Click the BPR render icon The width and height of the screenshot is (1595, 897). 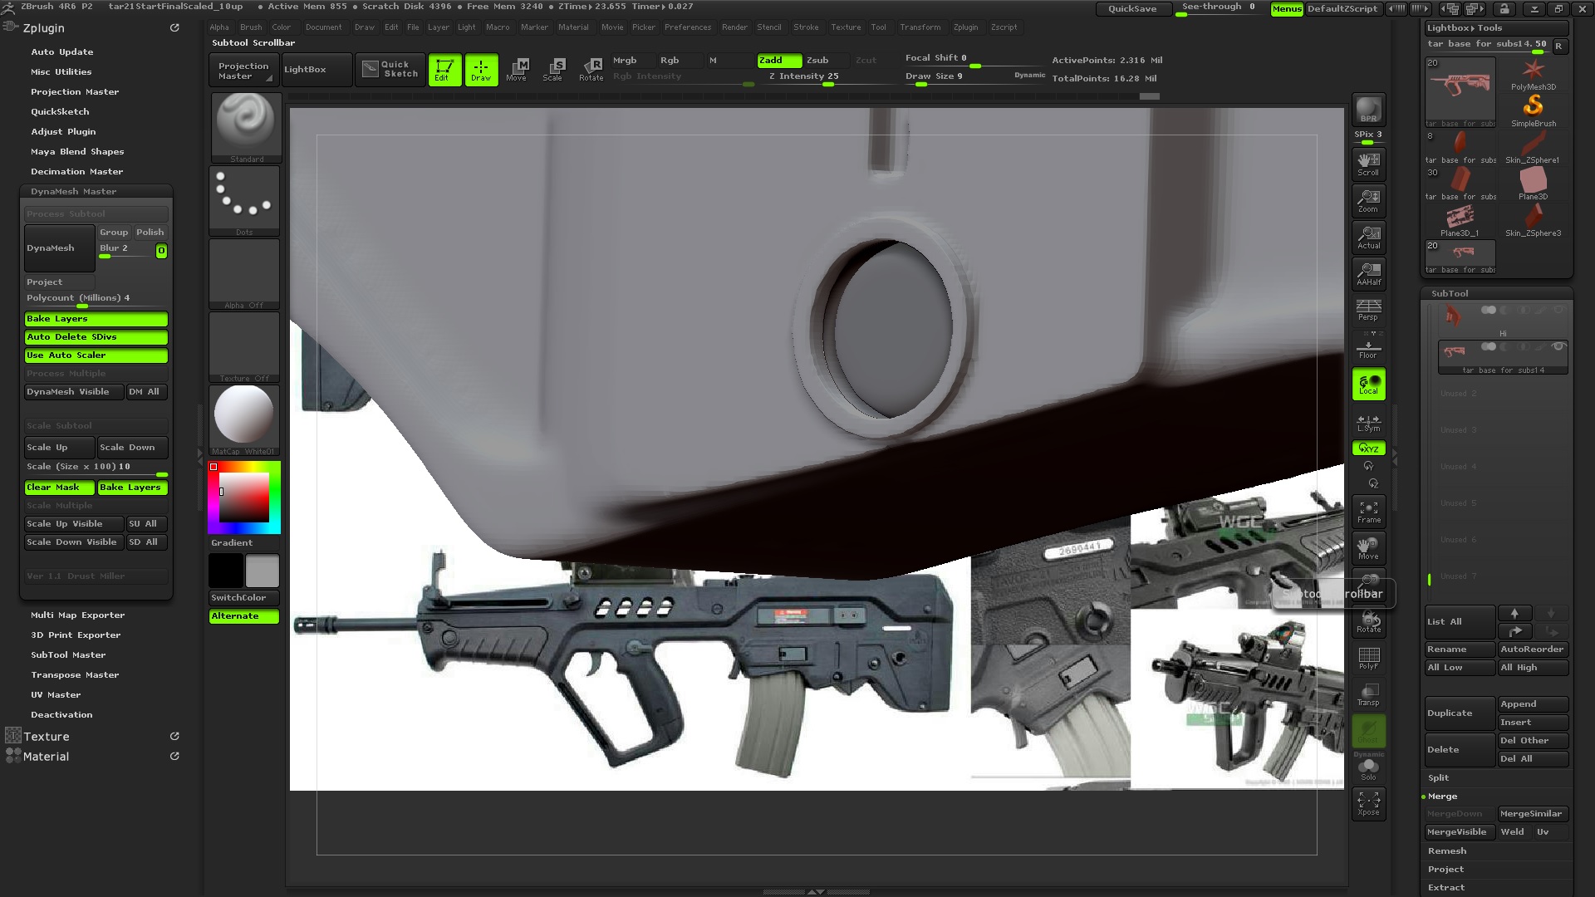[x=1368, y=110]
